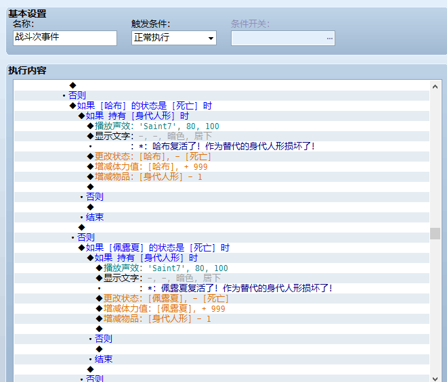This screenshot has width=447, height=382.
Task: Click the vertical scrollbar thumb
Action: point(435,233)
